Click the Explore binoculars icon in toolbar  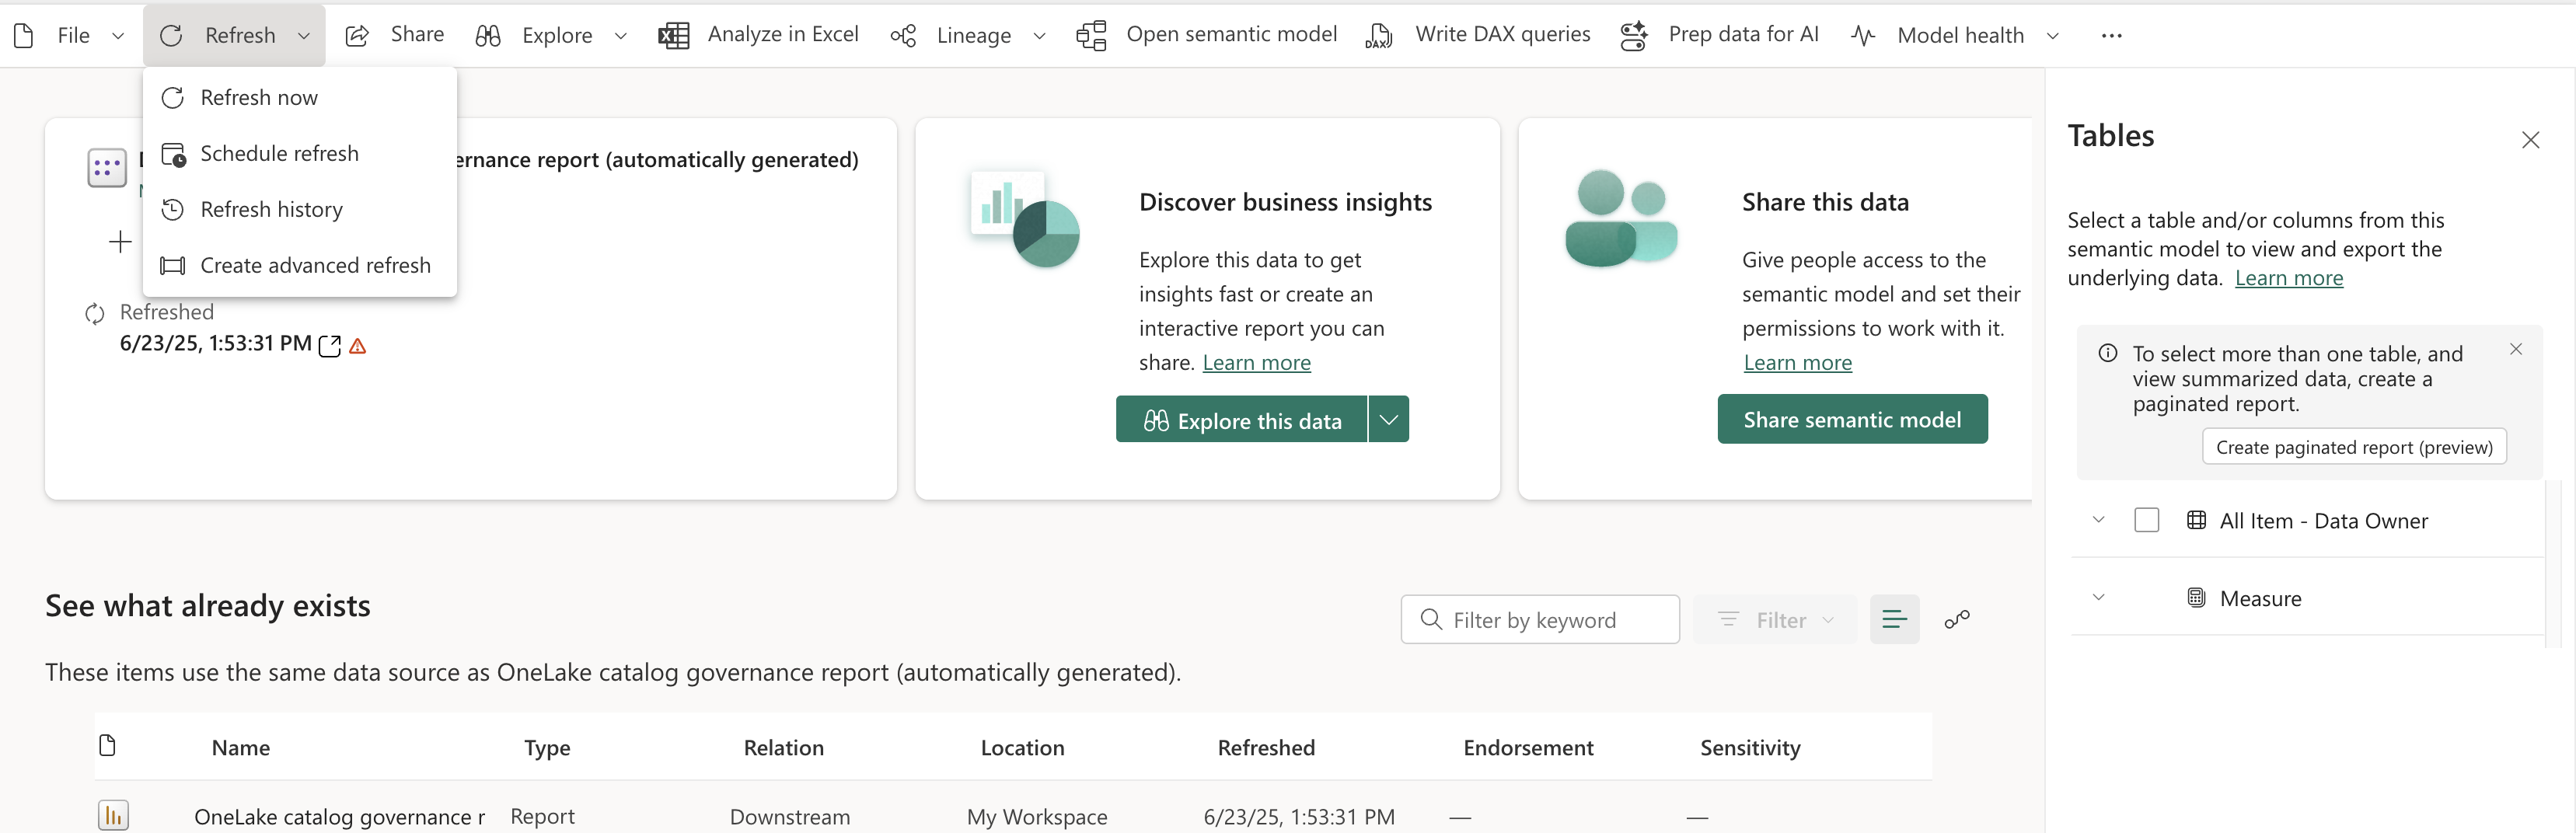(488, 36)
